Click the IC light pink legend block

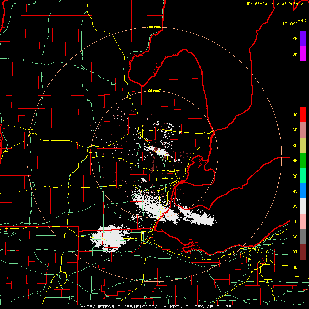click(x=303, y=221)
